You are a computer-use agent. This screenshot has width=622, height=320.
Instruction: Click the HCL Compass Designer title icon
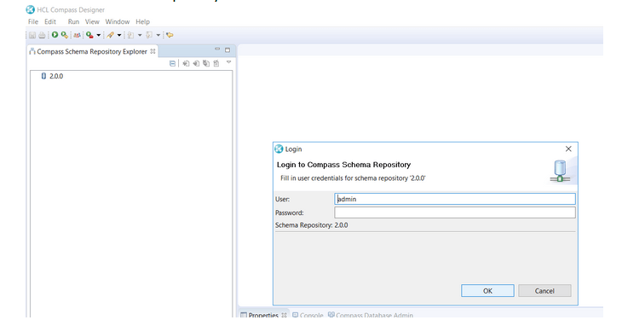coord(31,9)
